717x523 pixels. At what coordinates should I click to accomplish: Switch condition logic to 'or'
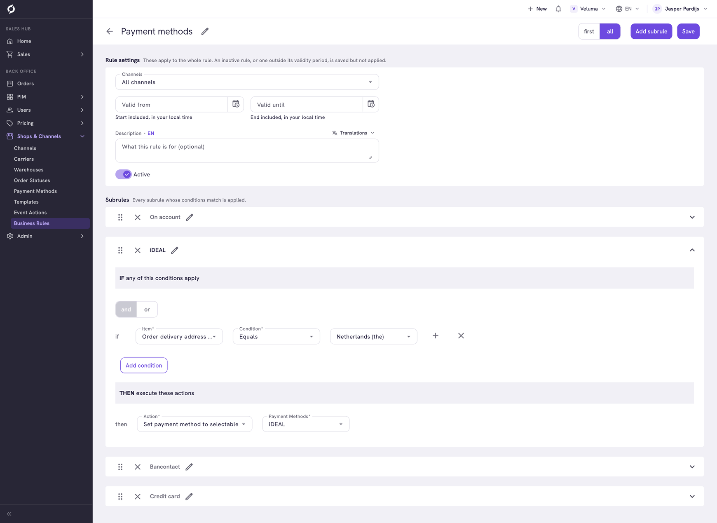(147, 310)
